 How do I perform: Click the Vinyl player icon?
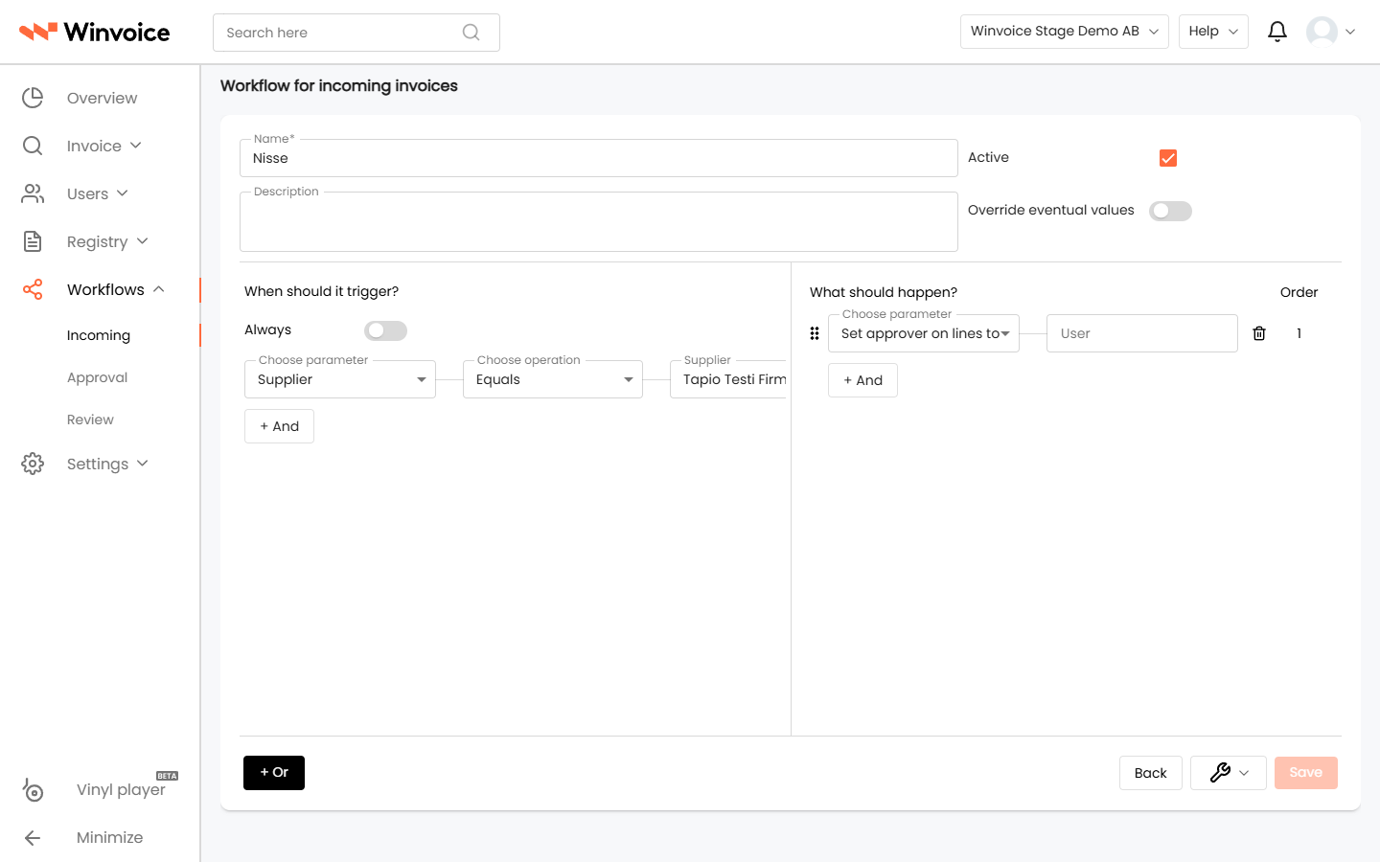pos(33,790)
